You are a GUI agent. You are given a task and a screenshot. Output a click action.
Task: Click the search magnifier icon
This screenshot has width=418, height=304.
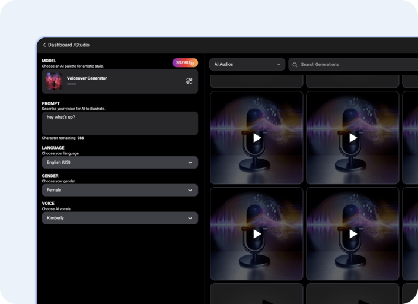(x=295, y=65)
